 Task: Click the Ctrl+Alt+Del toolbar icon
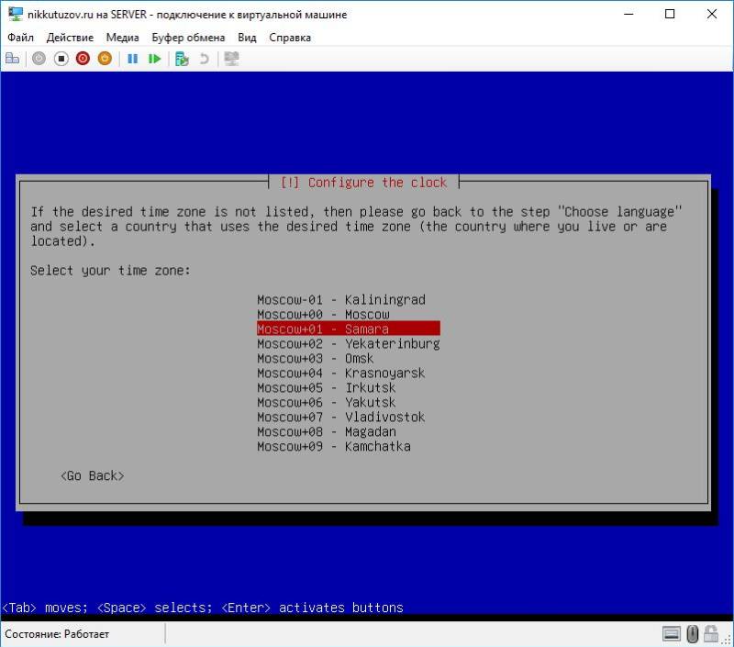[x=12, y=58]
